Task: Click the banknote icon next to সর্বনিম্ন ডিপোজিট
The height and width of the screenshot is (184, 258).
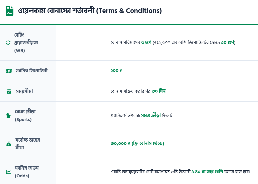Action: click(9, 71)
